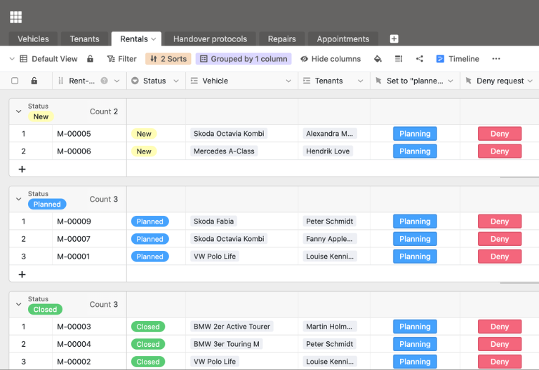
Task: Toggle the 2 Sorts option
Action: pyautogui.click(x=168, y=59)
